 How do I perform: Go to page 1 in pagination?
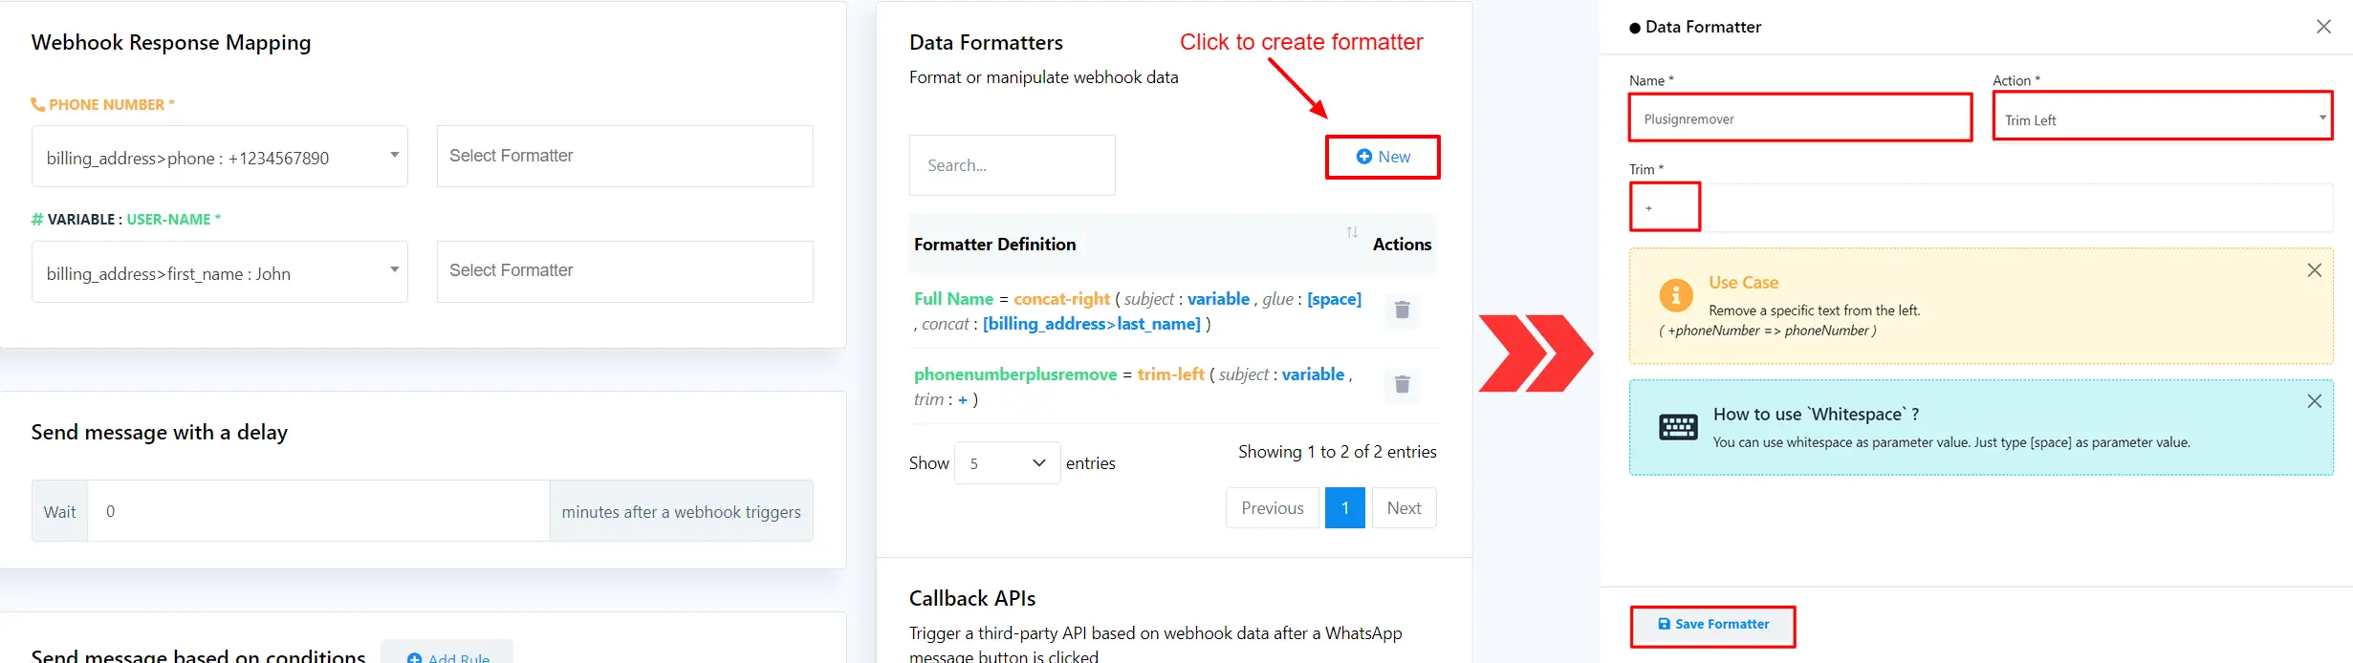1344,508
